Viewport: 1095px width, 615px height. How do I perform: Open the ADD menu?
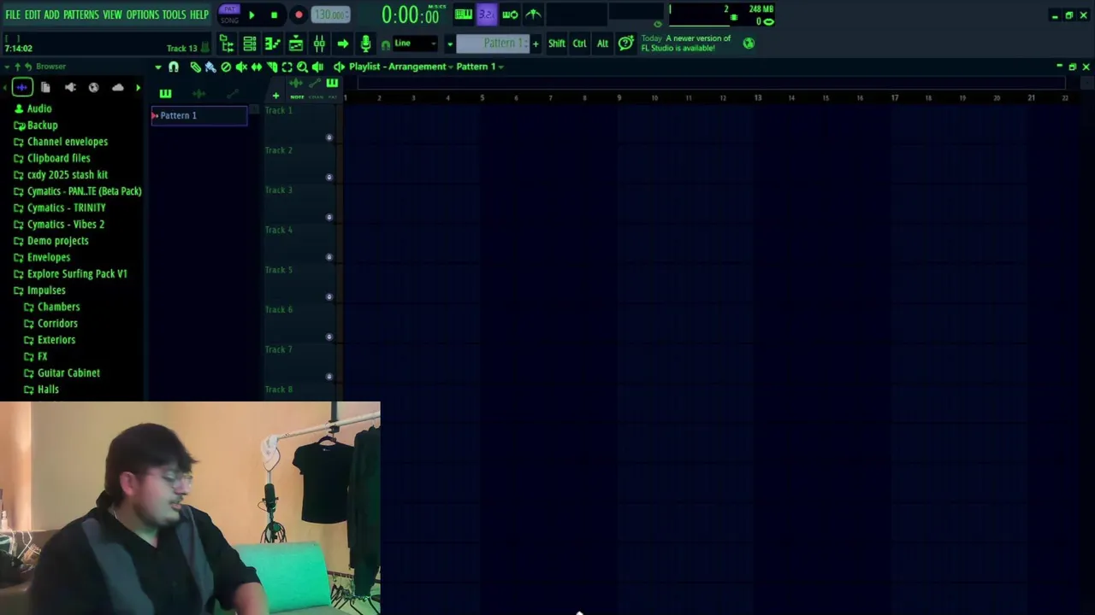(x=52, y=15)
